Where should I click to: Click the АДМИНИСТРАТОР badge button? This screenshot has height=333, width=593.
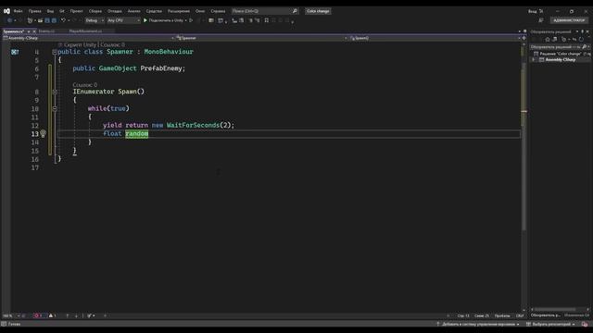tap(569, 20)
